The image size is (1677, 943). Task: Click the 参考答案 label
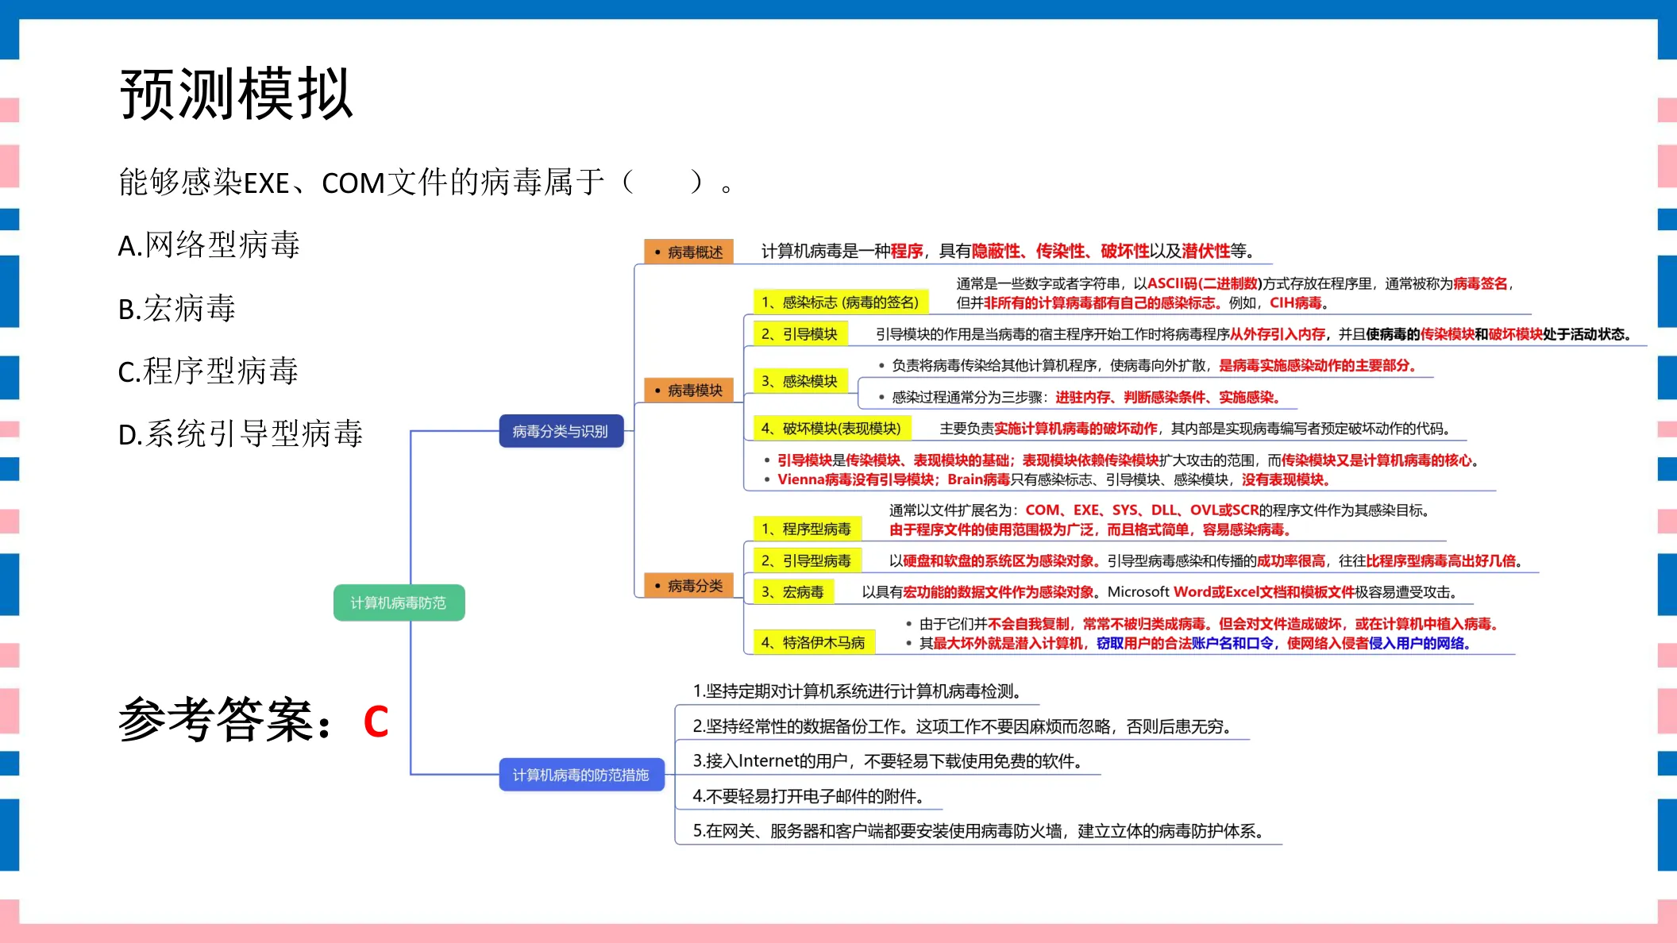(x=226, y=721)
